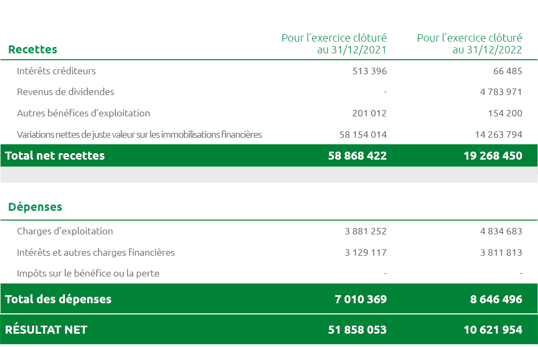
Task: Click the Dépenses section heading
Action: pos(35,207)
